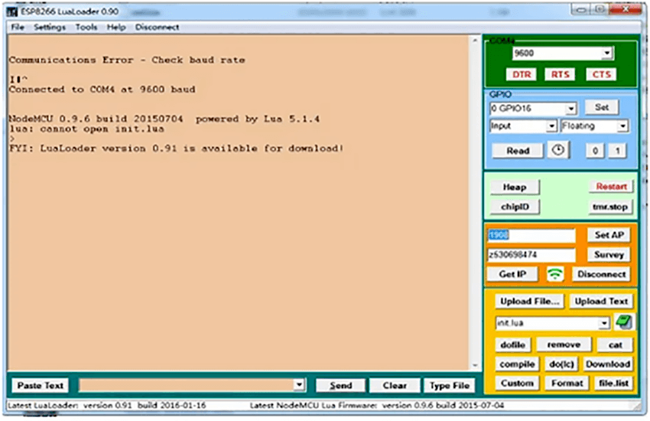Viewport: 650px width, 421px height.
Task: Click 'FYI: LuaLoader version 0.91' message line
Action: [x=176, y=148]
